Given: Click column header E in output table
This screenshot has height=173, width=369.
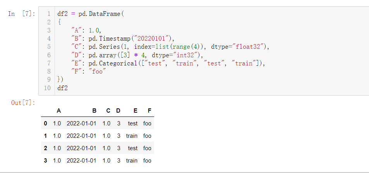Looking at the screenshot, I should point(135,111).
